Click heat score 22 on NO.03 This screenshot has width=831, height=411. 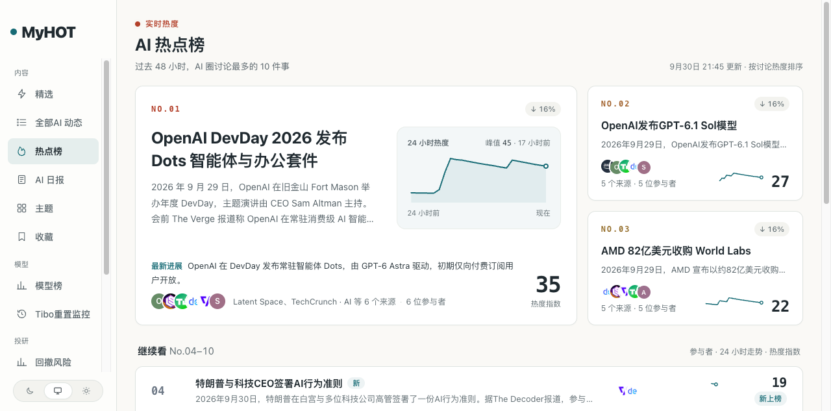click(780, 306)
